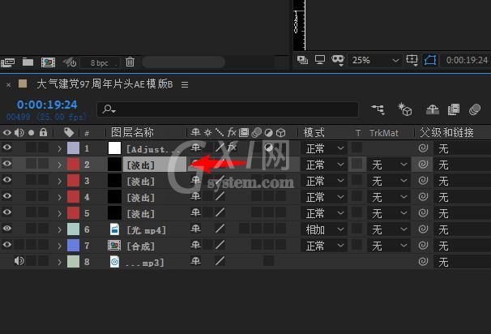Expand layer 2 淡出 properties

(x=59, y=165)
